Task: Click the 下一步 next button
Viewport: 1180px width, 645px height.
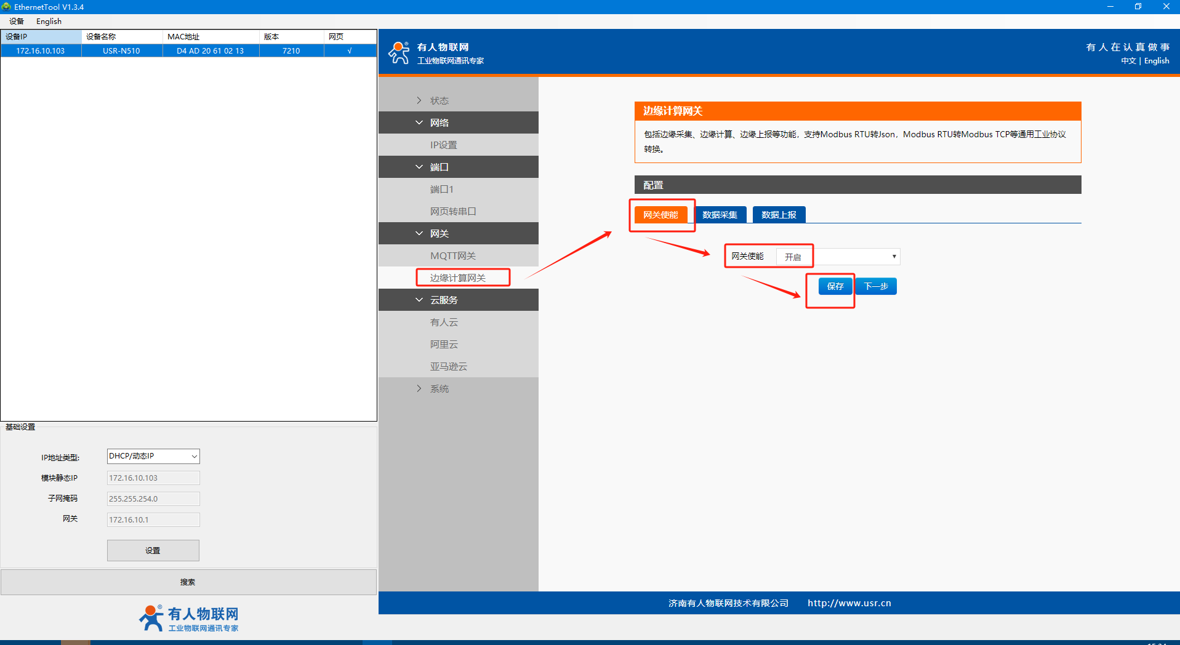Action: pyautogui.click(x=876, y=286)
